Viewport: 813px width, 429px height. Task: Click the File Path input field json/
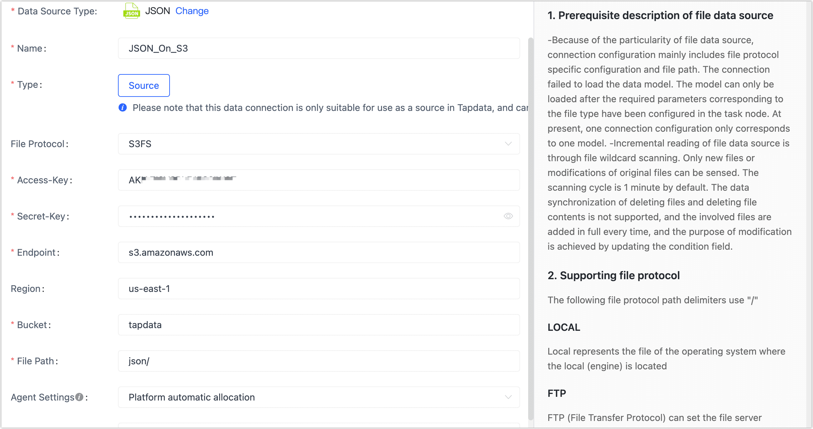click(318, 361)
